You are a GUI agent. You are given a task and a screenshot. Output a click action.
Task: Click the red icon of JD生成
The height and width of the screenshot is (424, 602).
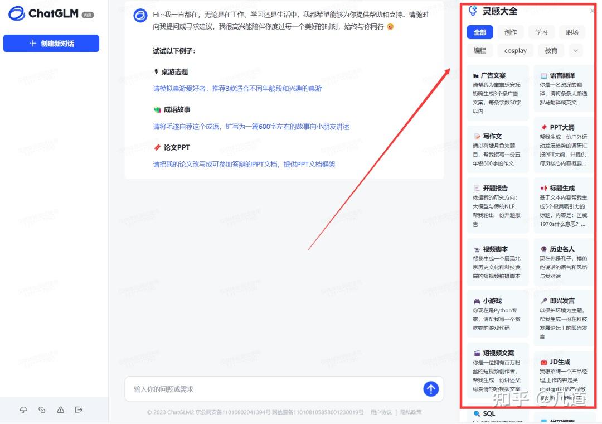543,362
